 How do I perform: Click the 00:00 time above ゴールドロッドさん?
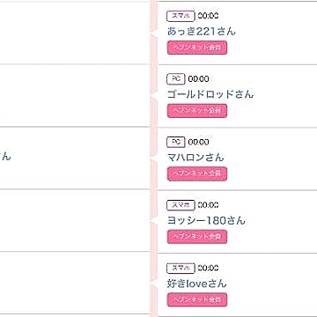click(199, 79)
